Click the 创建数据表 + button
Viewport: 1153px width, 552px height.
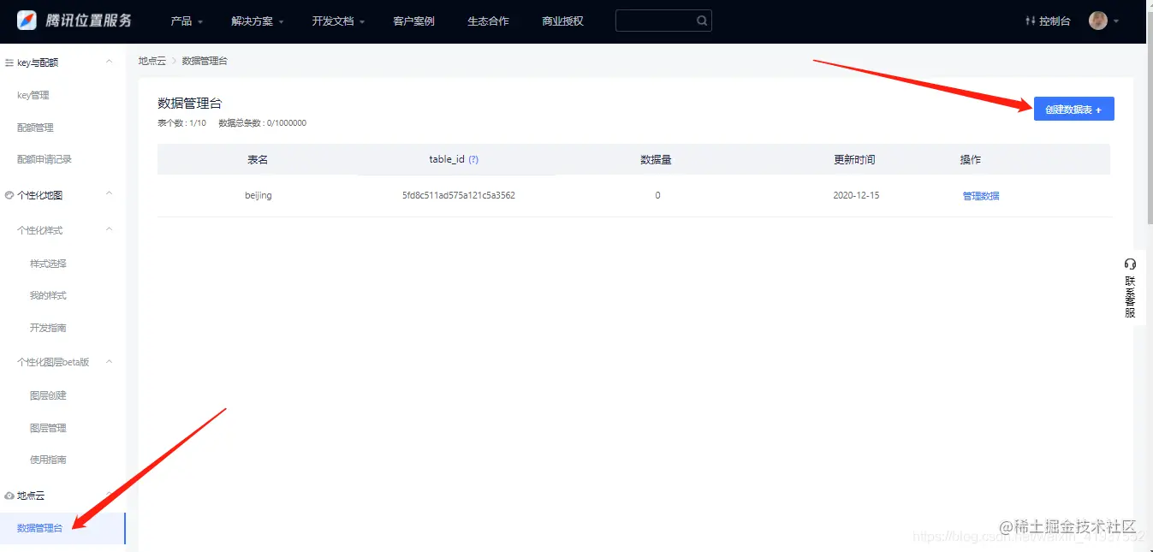click(1073, 110)
